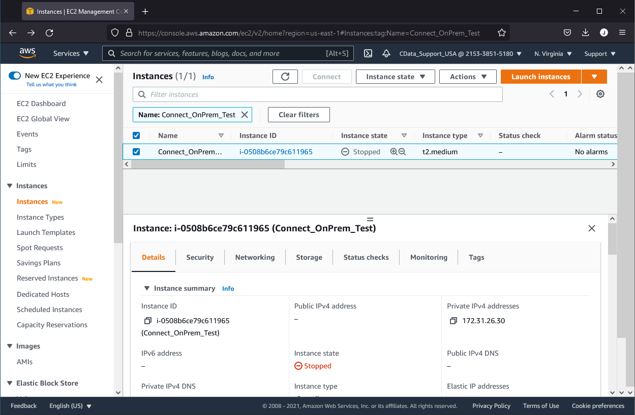Copy the instance ID in the summary
Screen dimensions: 635x415
(x=147, y=320)
